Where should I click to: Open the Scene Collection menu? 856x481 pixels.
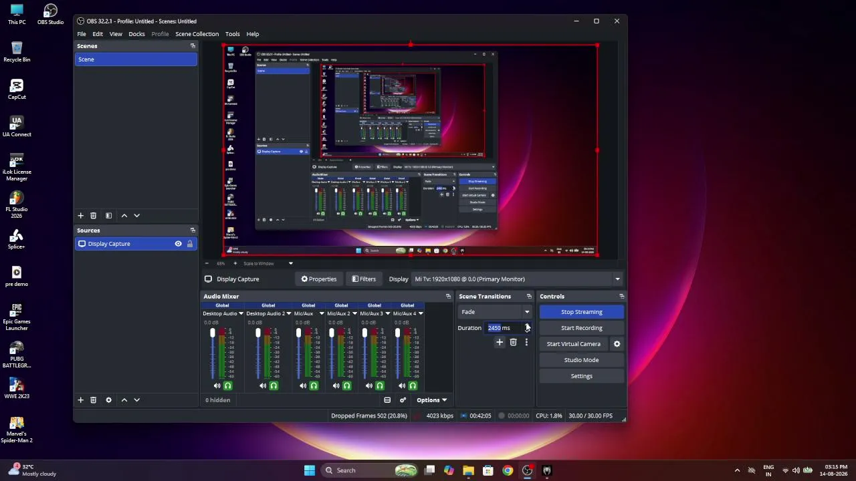click(x=197, y=34)
